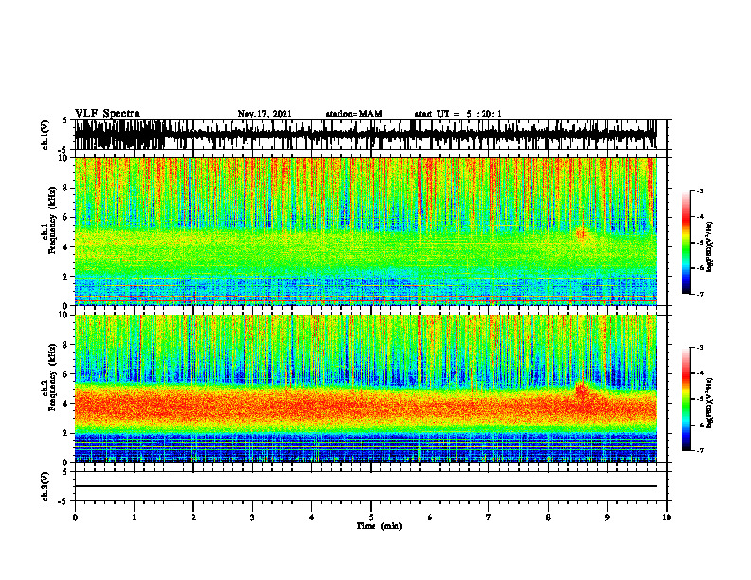Click time axis tick label "3"

coord(252,517)
